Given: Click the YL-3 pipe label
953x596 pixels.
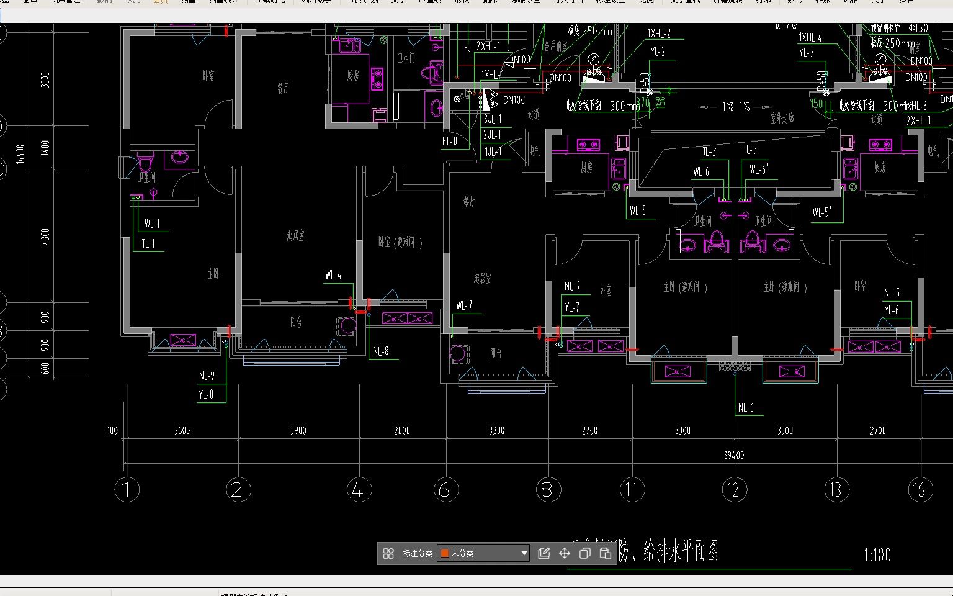Looking at the screenshot, I should point(807,53).
